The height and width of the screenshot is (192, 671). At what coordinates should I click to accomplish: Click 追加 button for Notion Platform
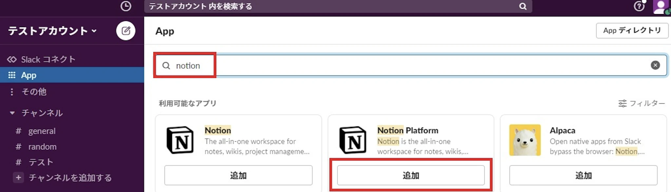[411, 175]
